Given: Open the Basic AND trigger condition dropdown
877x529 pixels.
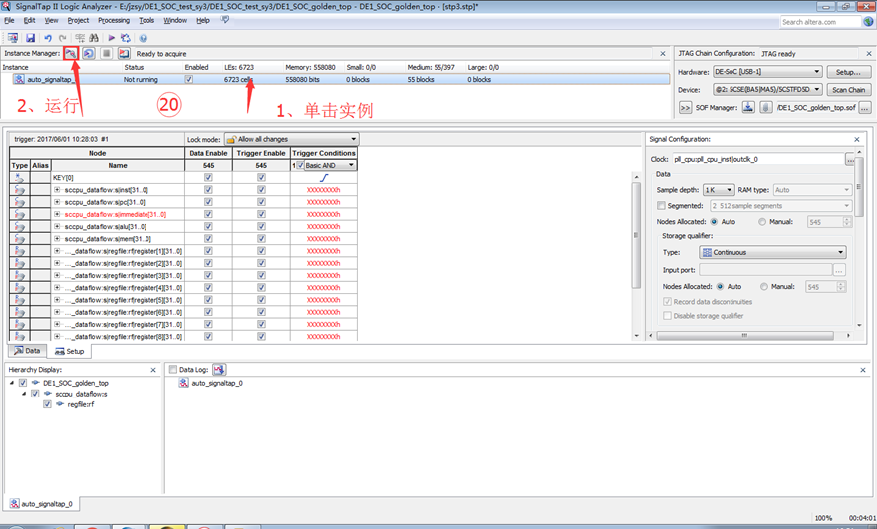Looking at the screenshot, I should 330,165.
